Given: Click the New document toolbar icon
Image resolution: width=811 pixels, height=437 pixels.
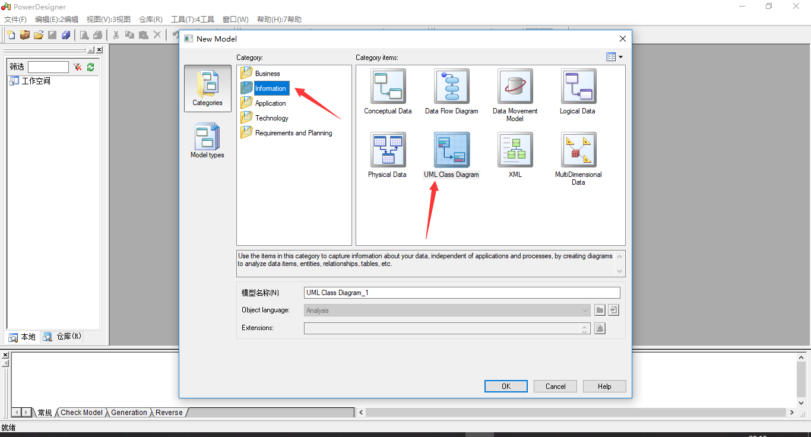Looking at the screenshot, I should (x=10, y=35).
